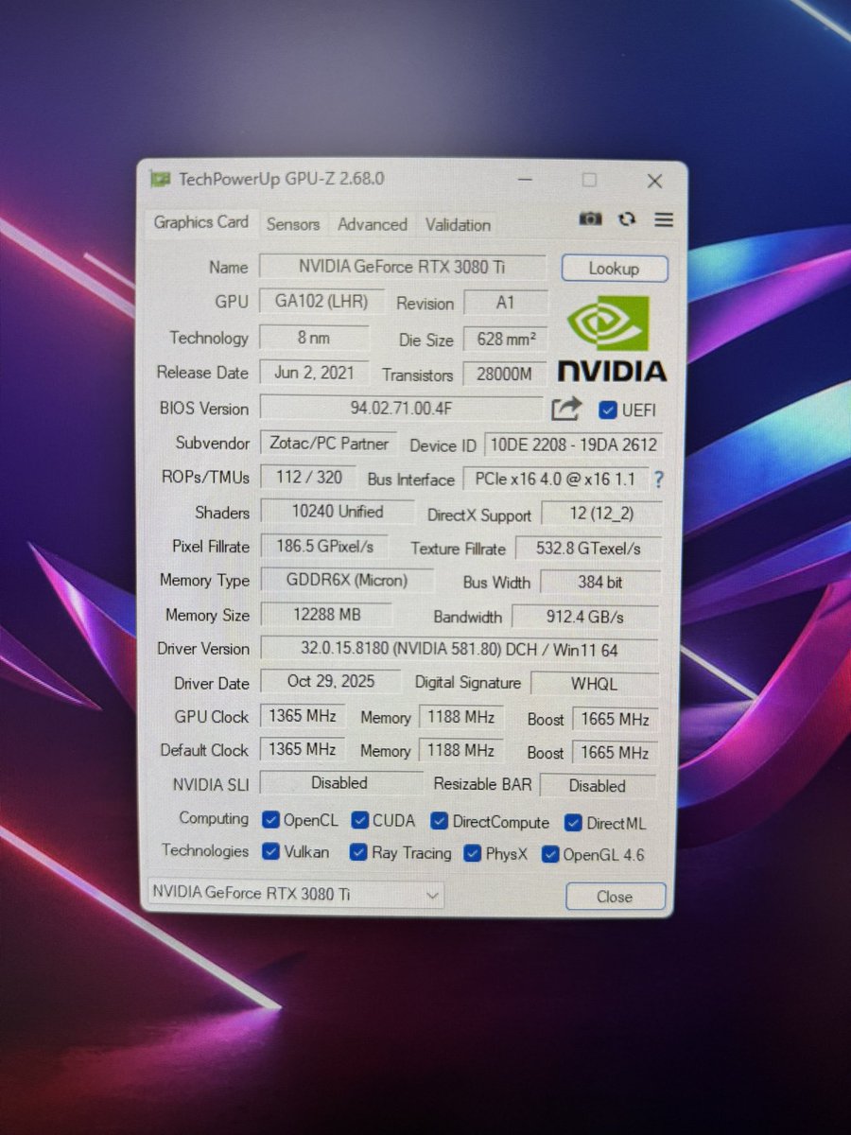Image resolution: width=851 pixels, height=1135 pixels.
Task: Click the BIOS Version field 94.02.71.00.4F
Action: click(x=402, y=409)
